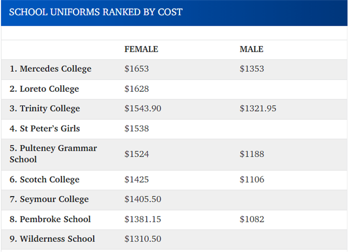The image size is (348, 252).
Task: Click Pembroke School male cost $1082
Action: [252, 219]
